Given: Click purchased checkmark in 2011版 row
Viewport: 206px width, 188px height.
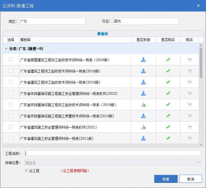Looking at the screenshot, I should coord(168,138).
